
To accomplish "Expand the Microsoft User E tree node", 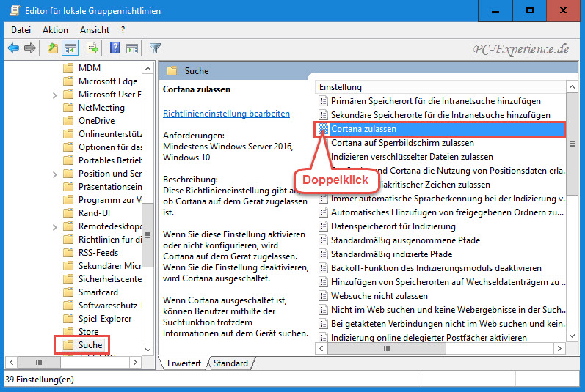I will pyautogui.click(x=55, y=95).
